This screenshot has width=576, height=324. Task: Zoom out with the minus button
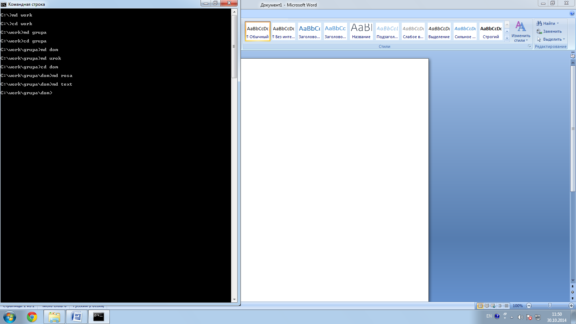tap(529, 306)
